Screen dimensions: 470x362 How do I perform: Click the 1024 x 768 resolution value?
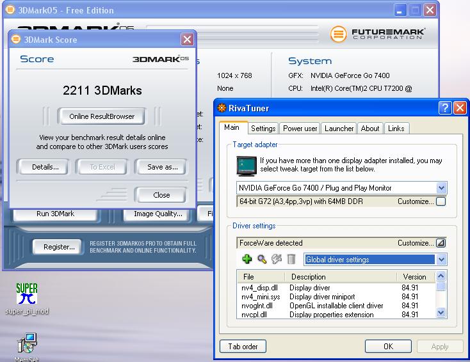coord(234,75)
